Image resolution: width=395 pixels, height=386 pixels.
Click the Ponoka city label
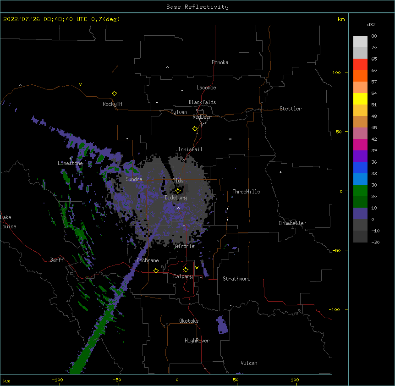coord(220,62)
